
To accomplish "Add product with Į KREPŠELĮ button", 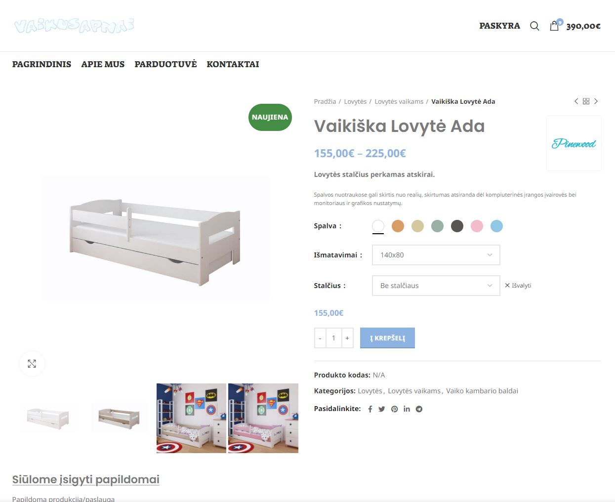I will 387,338.
